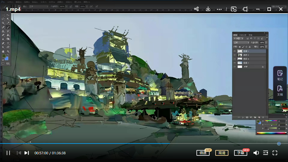Toggle airbrush mode in options bar
This screenshot has height=162, width=288.
click(91, 7)
